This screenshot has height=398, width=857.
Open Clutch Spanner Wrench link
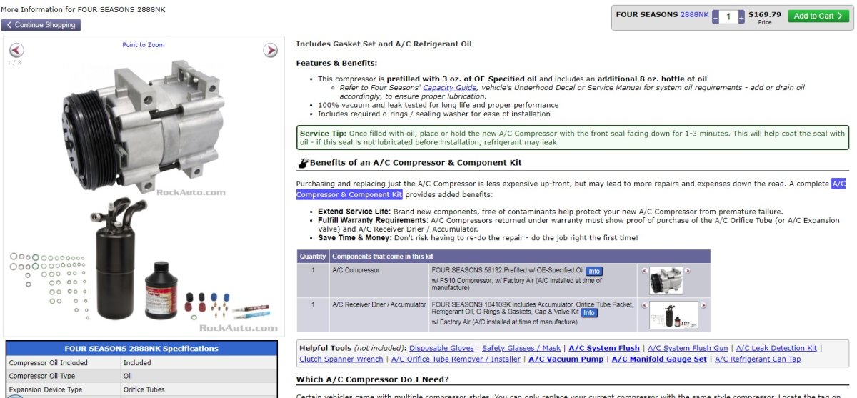click(x=341, y=359)
